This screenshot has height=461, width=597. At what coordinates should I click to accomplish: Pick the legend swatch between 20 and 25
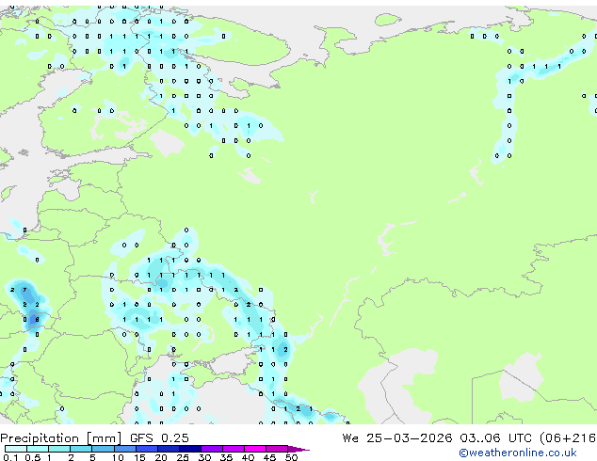coord(168,449)
